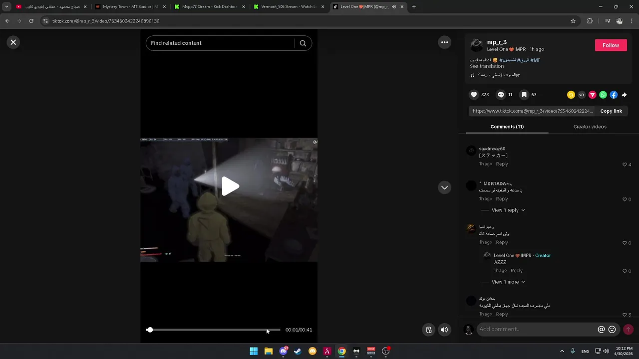Expand View 1 more replies

[x=508, y=282]
